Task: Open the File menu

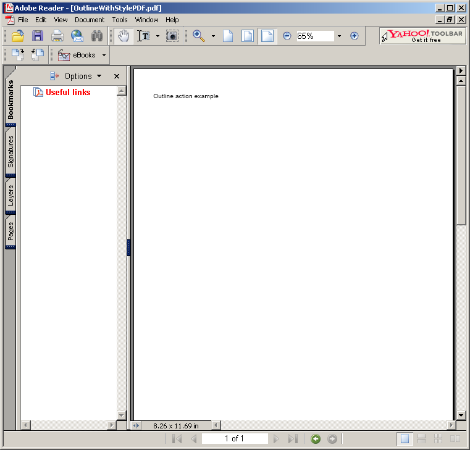Action: [23, 20]
